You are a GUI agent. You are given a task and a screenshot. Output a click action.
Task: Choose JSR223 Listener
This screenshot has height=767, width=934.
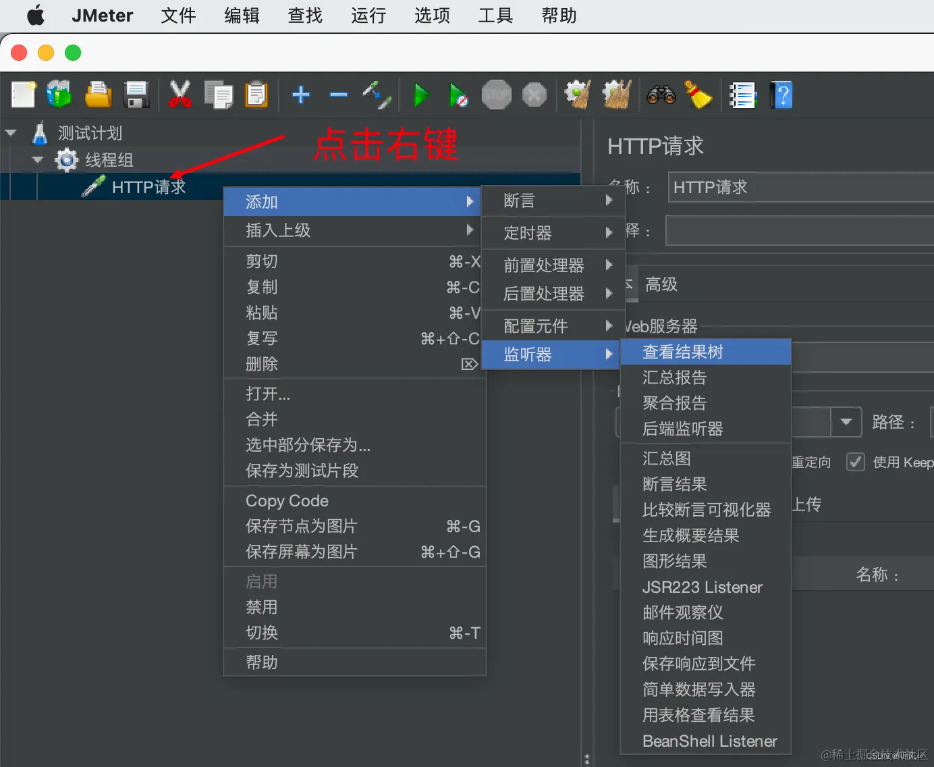point(705,587)
